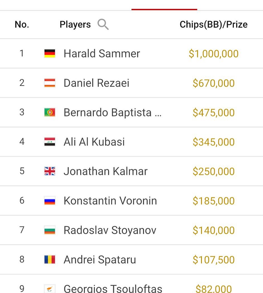
Task: Click the Iraqi flag beside Ali Al Kubasi
Action: 50,142
